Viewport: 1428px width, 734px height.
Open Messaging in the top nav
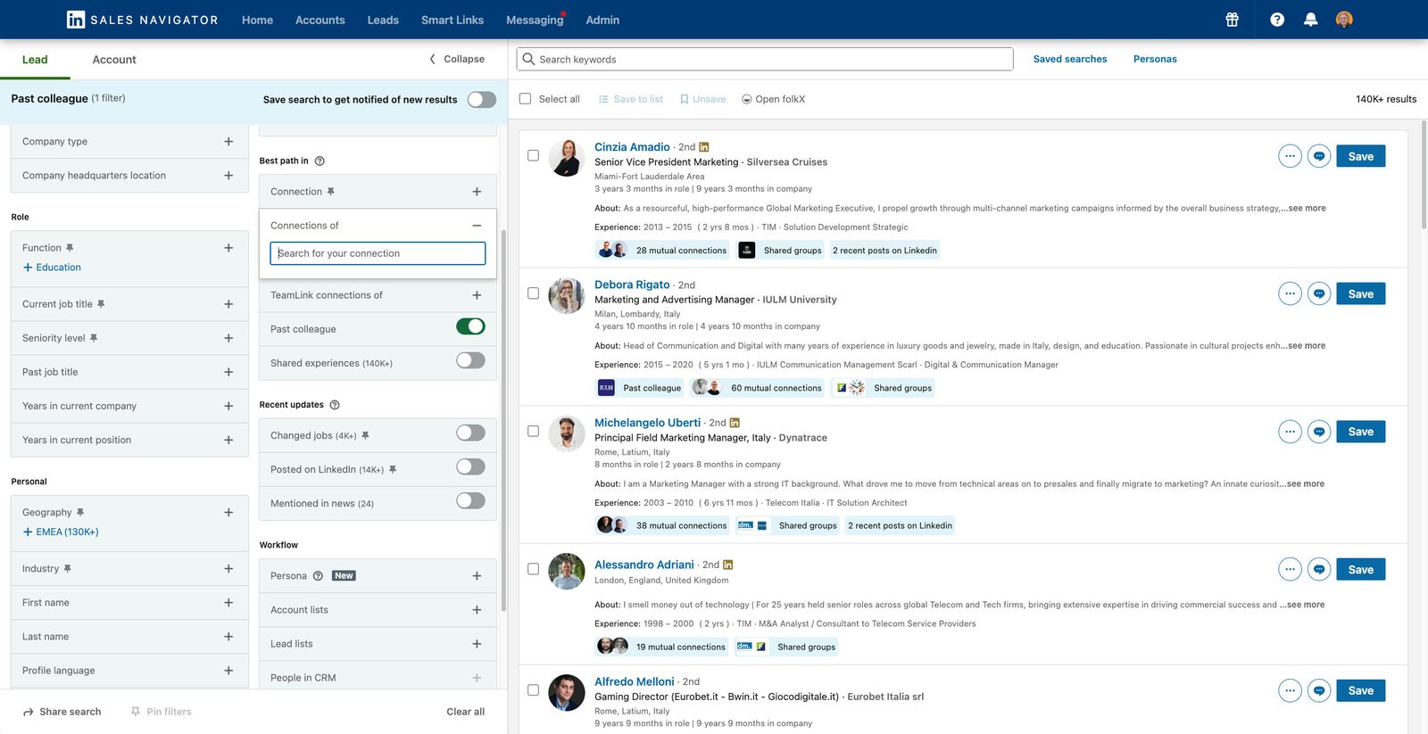point(535,20)
